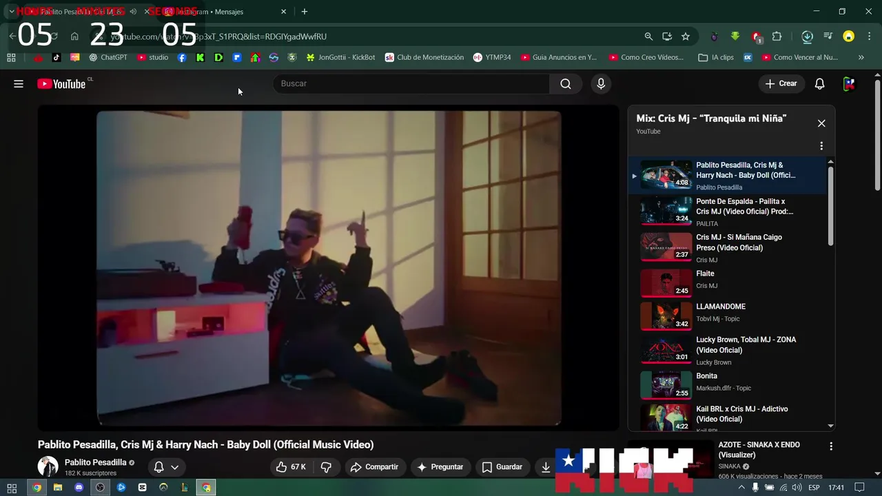Open the Windows notification center
Viewport: 882px width, 496px height.
coord(859,488)
